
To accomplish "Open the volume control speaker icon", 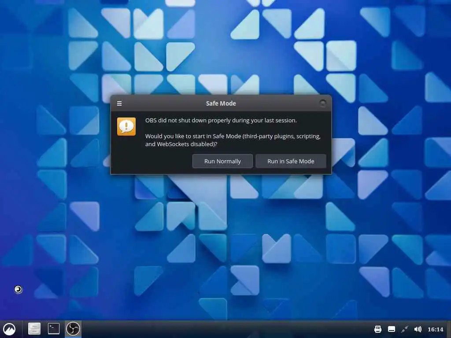I will click(x=418, y=329).
